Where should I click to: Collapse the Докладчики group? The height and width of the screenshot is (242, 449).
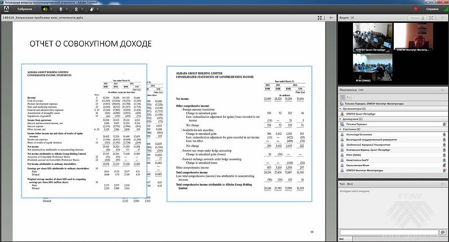[340, 119]
